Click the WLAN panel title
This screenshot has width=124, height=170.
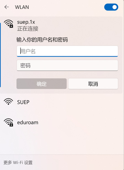(x=22, y=7)
